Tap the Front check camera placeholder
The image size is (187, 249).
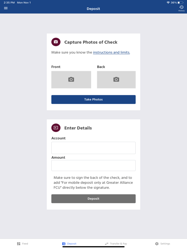coord(71,79)
